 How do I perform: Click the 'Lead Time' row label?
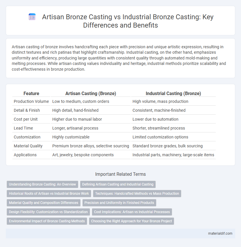[23, 128]
